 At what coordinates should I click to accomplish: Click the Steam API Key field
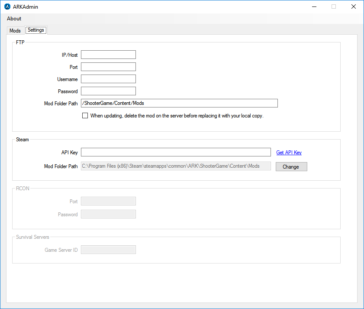click(176, 152)
